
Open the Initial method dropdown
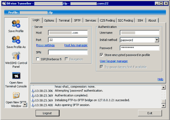(157, 40)
